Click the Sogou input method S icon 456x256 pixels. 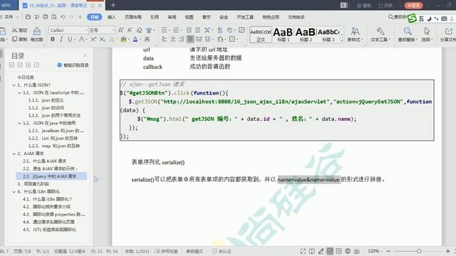point(412,18)
